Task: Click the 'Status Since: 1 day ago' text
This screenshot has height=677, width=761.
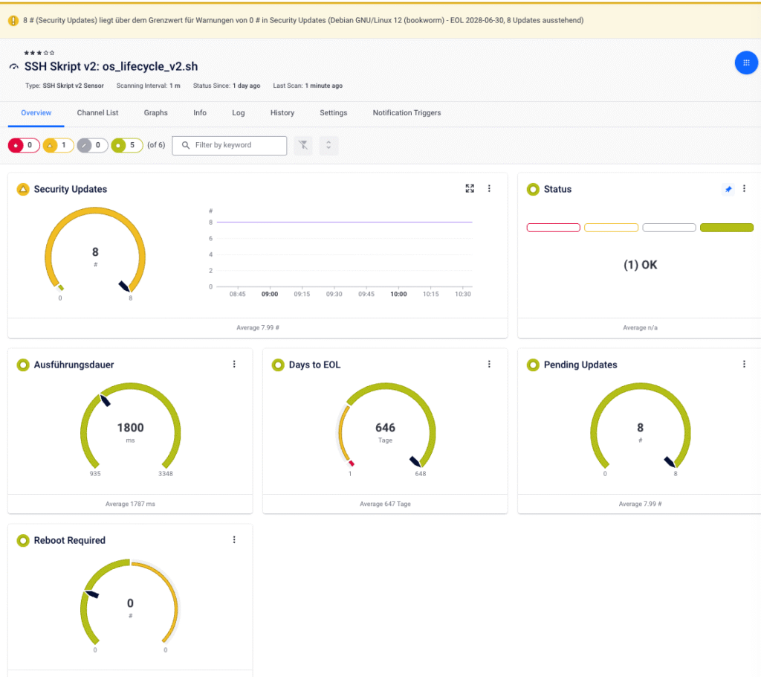Action: pos(227,86)
